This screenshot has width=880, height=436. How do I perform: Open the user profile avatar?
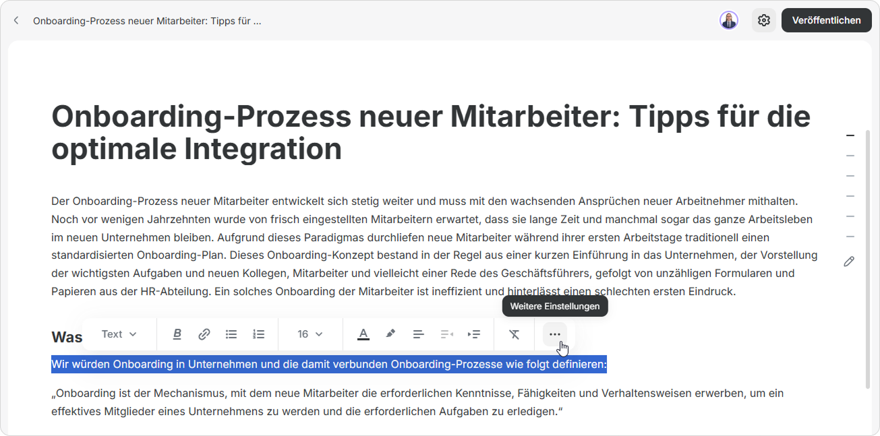coord(729,20)
